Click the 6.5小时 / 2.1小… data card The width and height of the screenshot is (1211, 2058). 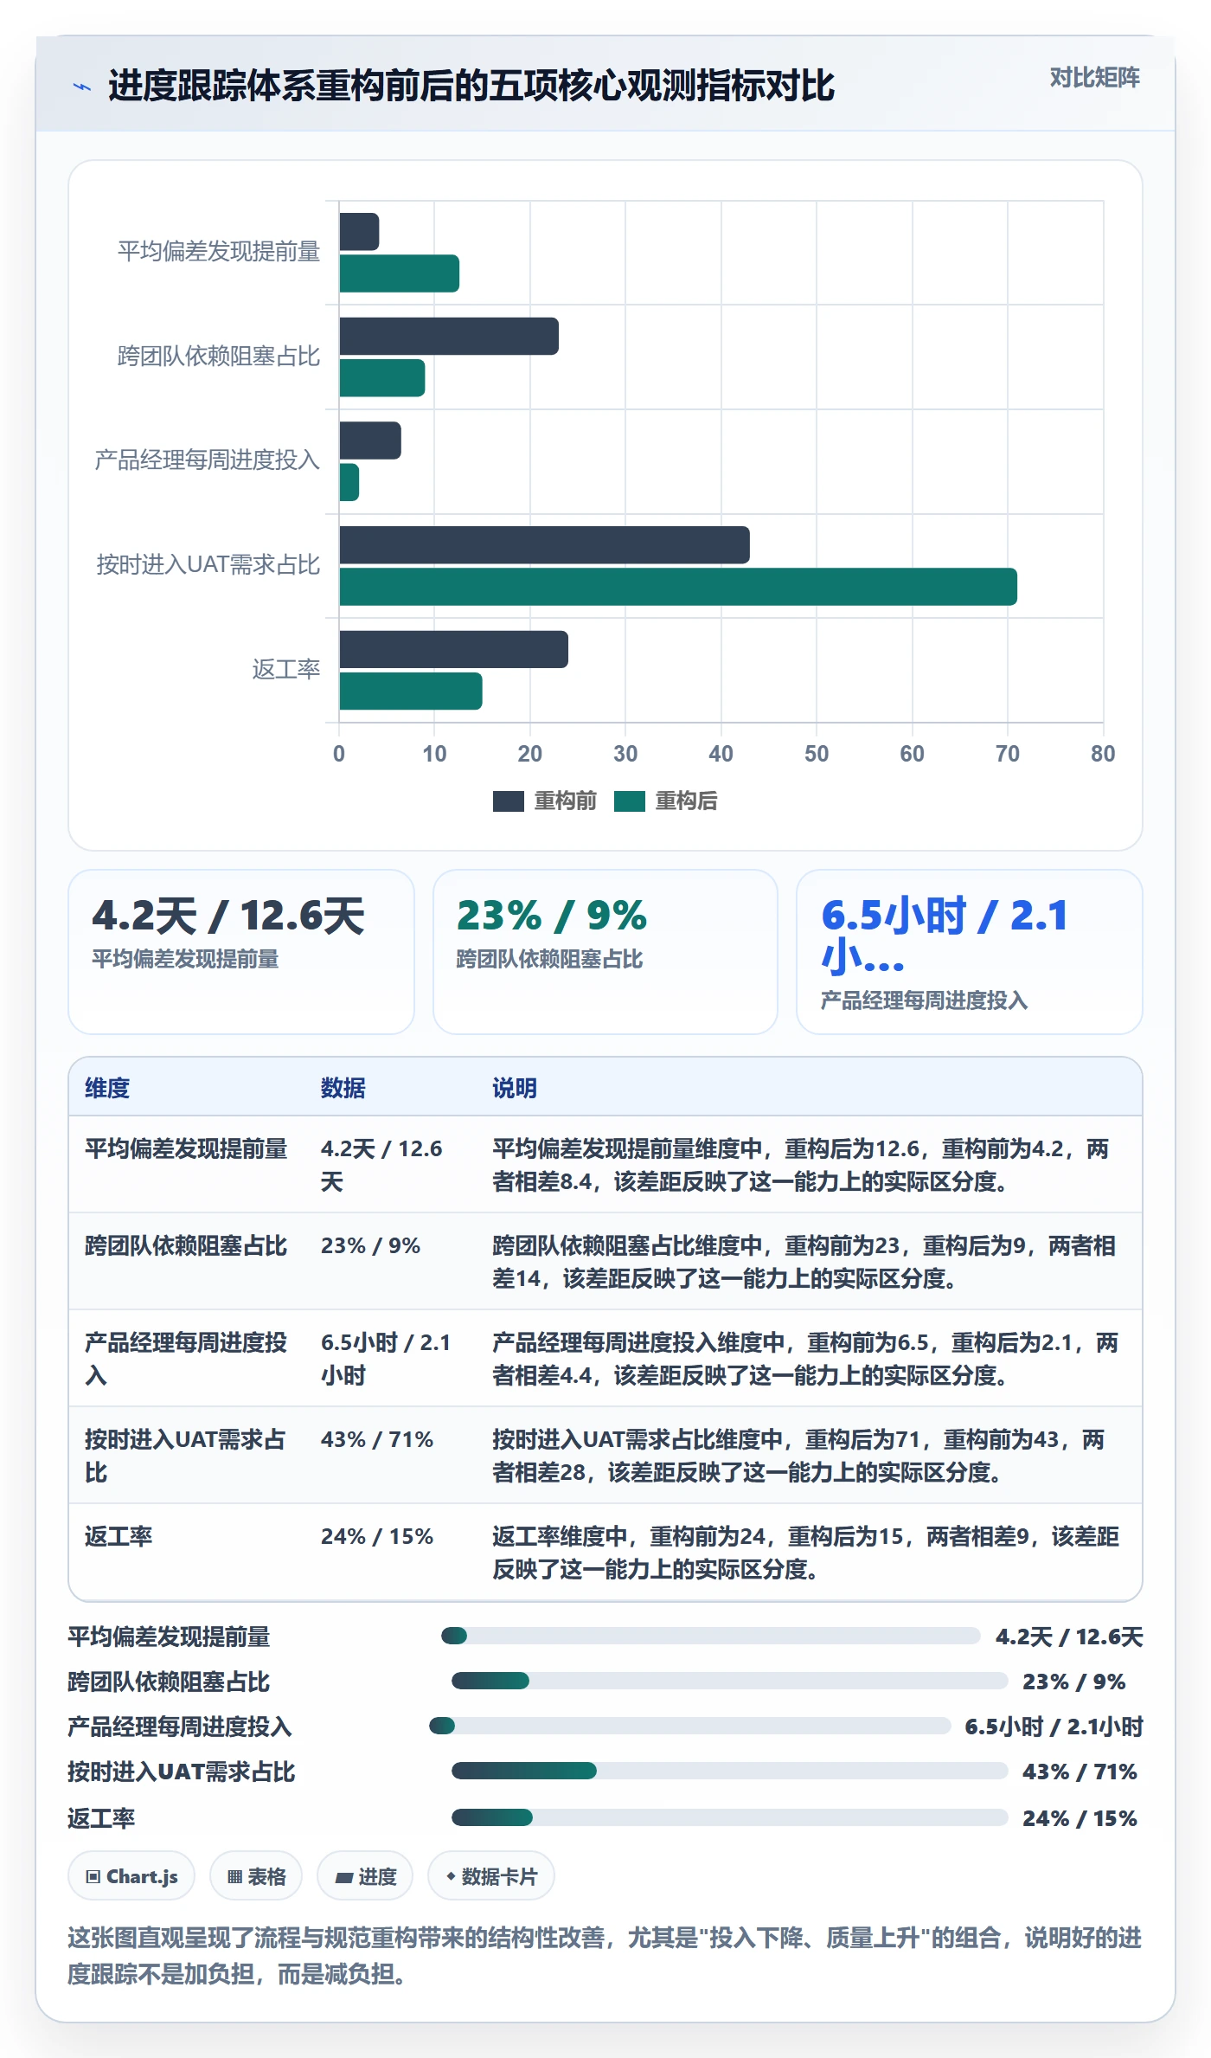tap(970, 952)
